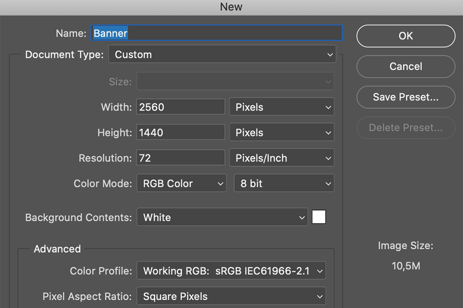Open the Background Contents dropdown
Screen dimensions: 463x308
coord(222,218)
